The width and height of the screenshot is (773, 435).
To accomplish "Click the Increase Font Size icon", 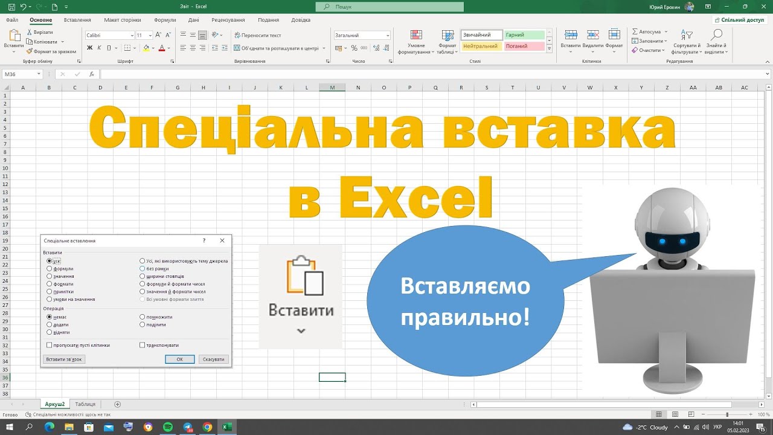I will (x=158, y=36).
